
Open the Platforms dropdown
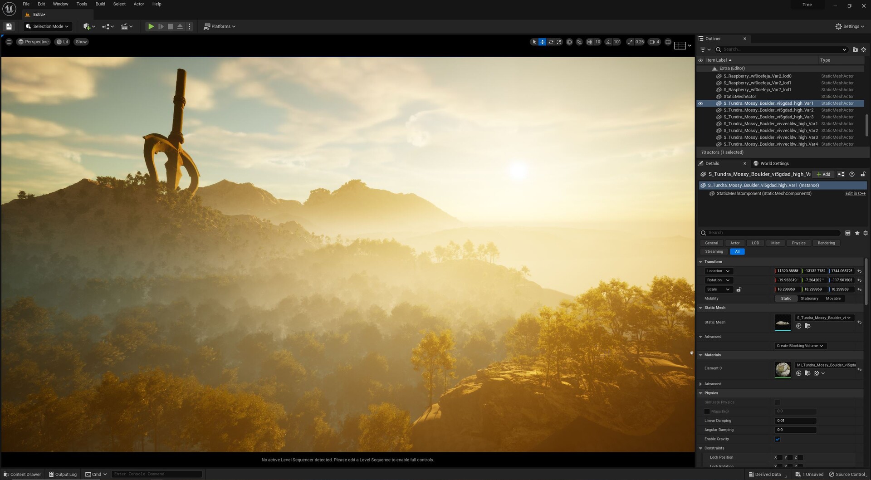[x=220, y=26]
